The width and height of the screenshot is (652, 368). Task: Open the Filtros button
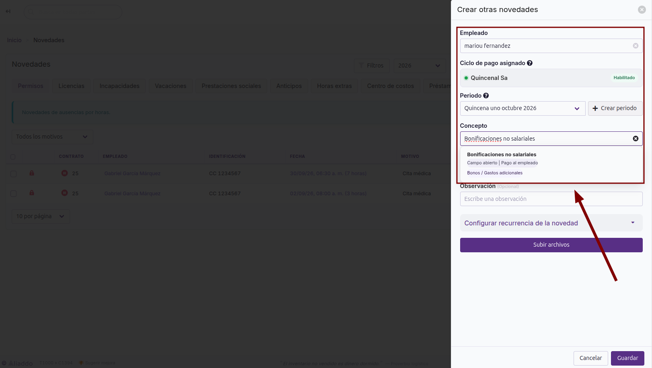(372, 65)
